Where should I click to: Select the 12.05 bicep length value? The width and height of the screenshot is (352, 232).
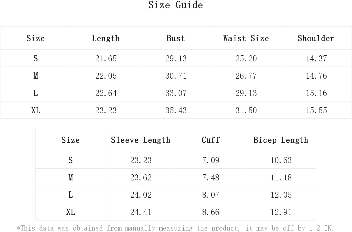tap(281, 195)
